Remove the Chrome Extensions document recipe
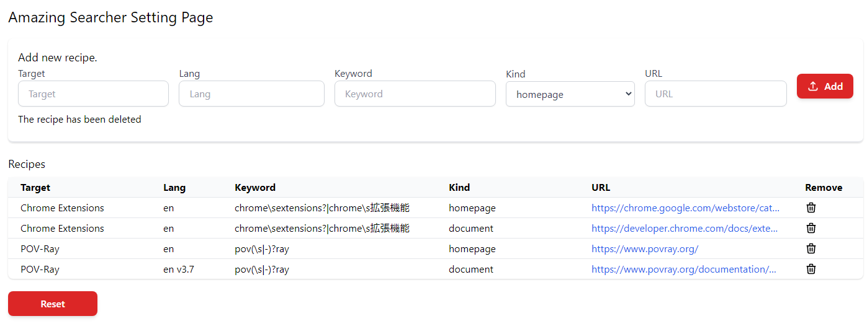 click(x=811, y=228)
